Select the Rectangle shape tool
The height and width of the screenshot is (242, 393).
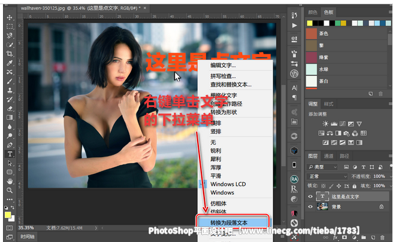point(10,172)
